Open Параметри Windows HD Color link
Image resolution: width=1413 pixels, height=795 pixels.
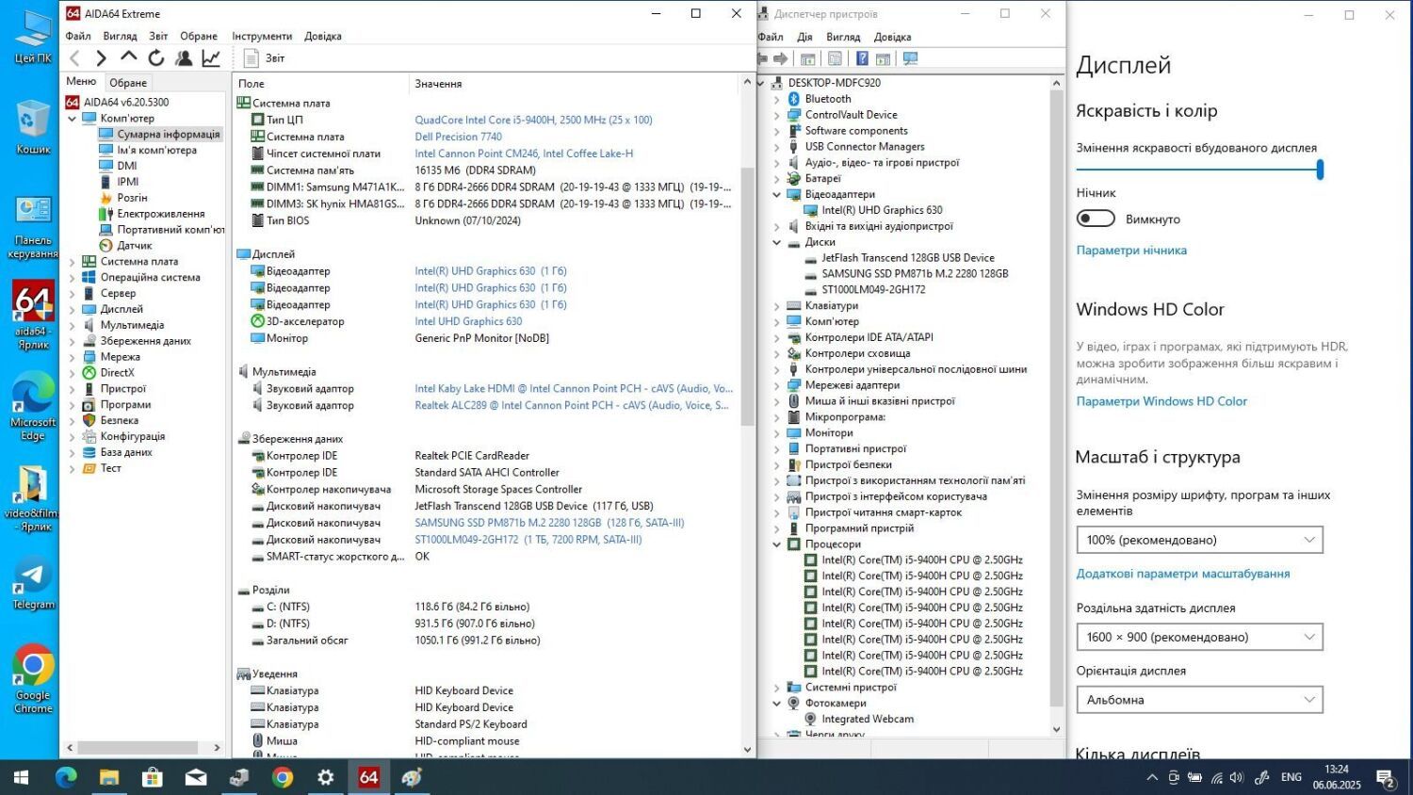1161,401
